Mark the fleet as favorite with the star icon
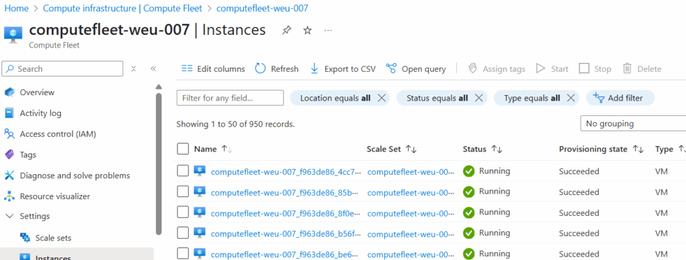This screenshot has height=260, width=686. tap(307, 30)
